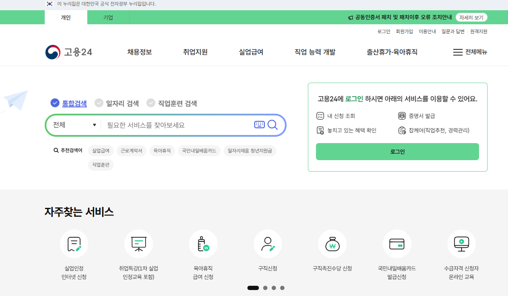Switch to the 기업 tab

(109, 17)
